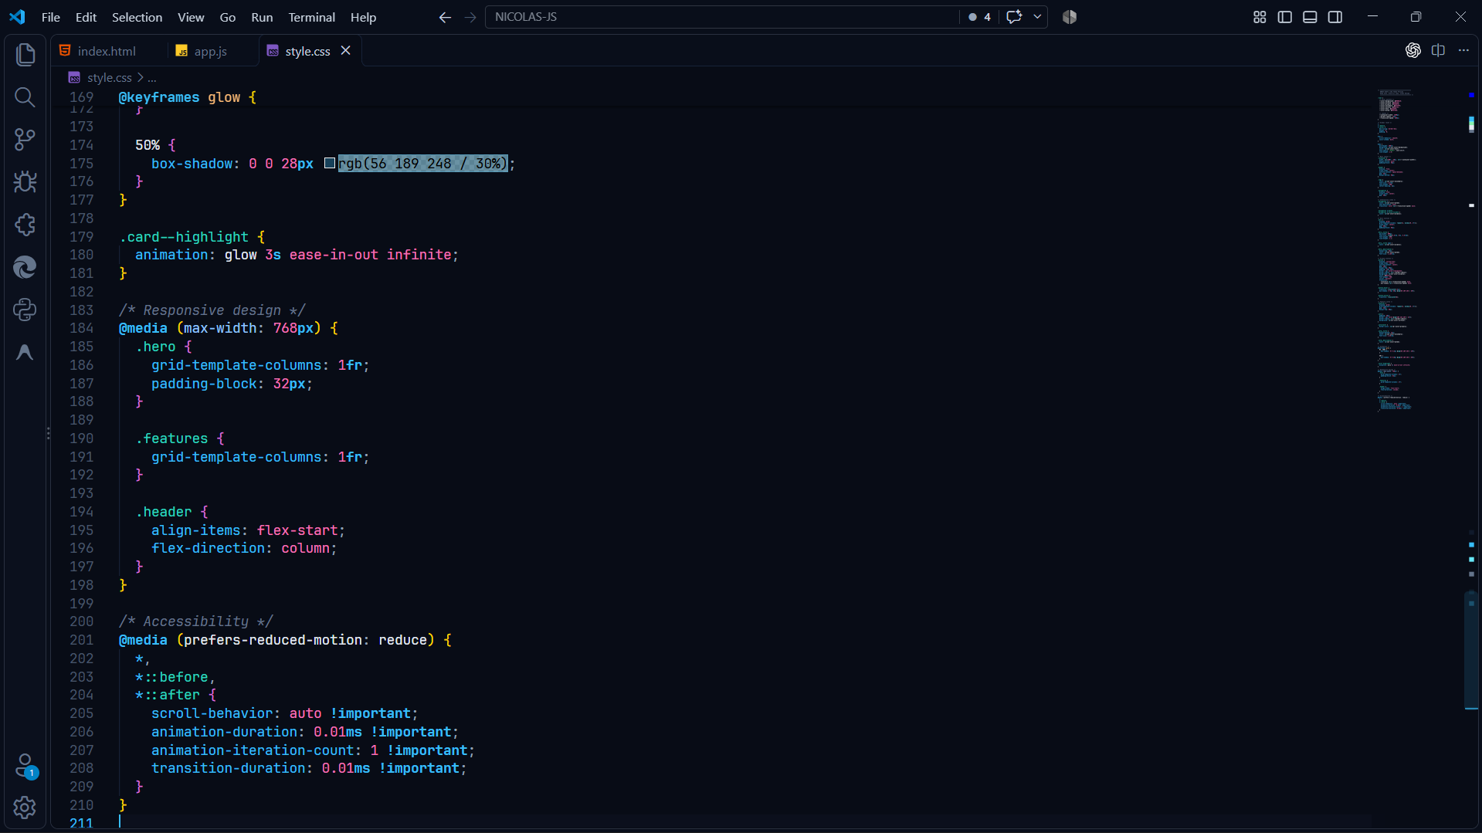The image size is (1482, 833).
Task: Click the ChatGPT icon in editor toolbar
Action: (x=1413, y=50)
